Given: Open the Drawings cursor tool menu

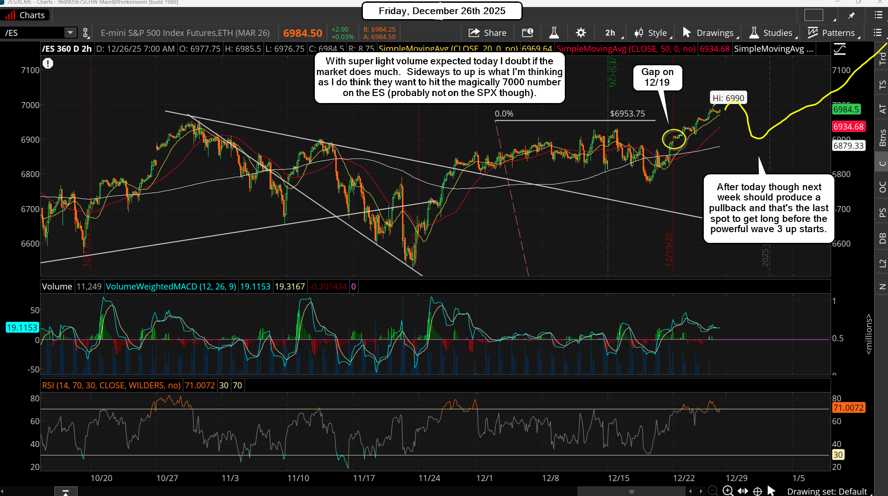Looking at the screenshot, I should click(x=708, y=33).
